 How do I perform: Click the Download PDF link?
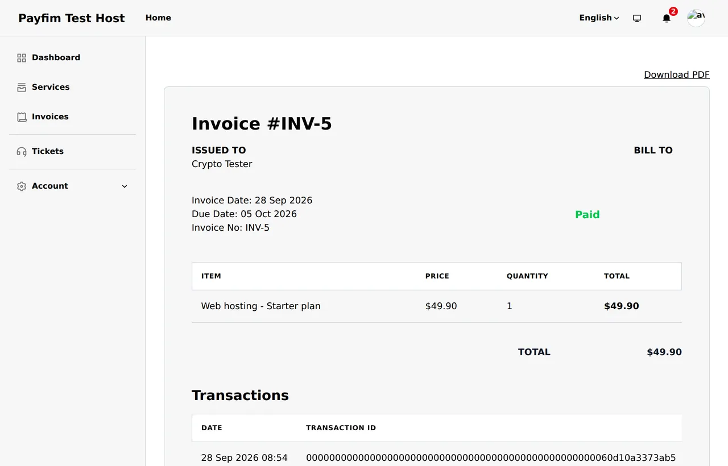pos(677,74)
